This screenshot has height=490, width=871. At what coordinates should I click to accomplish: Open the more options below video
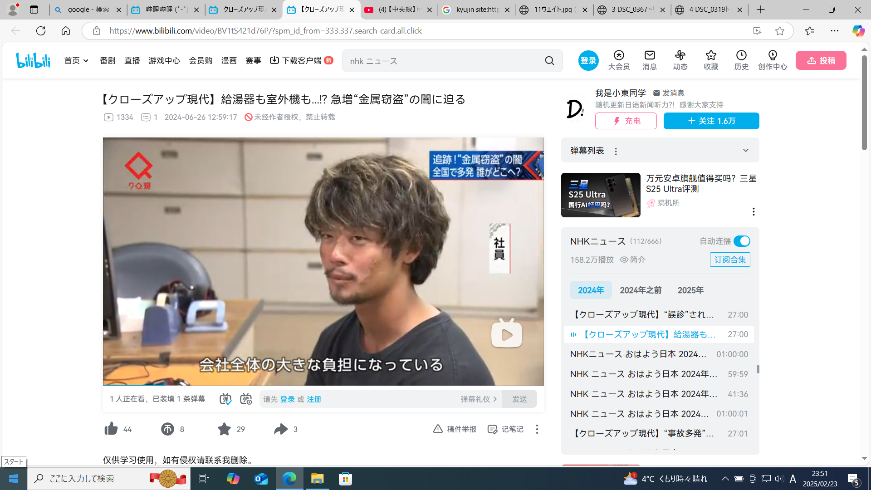point(537,429)
